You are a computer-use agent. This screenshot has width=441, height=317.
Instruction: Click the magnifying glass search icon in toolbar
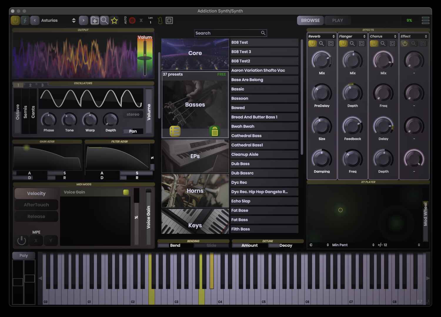pyautogui.click(x=104, y=20)
